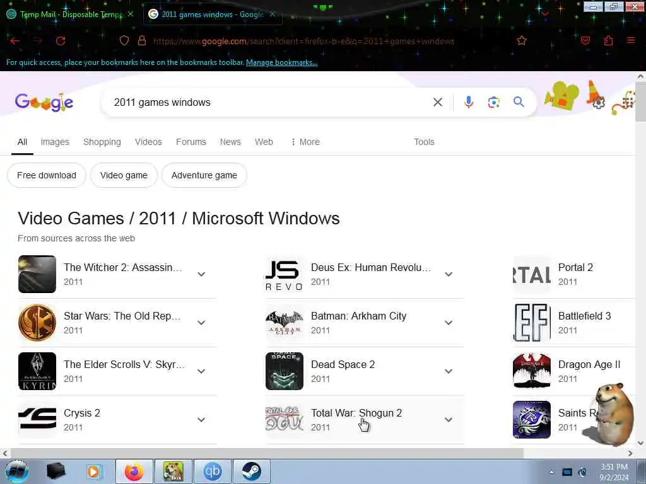Open the Pocket save icon
The width and height of the screenshot is (646, 484).
click(x=585, y=41)
